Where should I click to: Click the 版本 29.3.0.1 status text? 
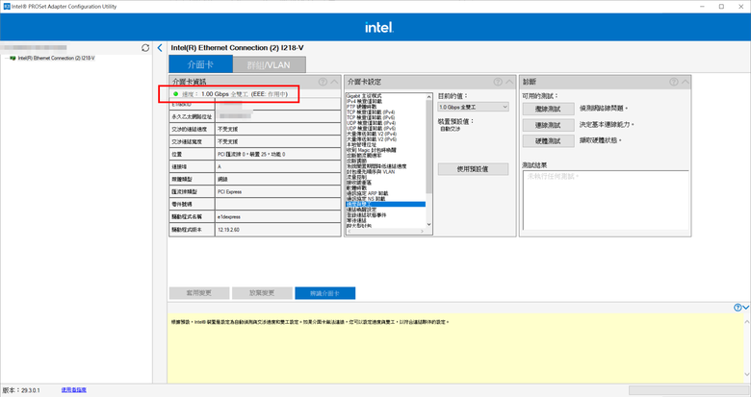click(x=21, y=390)
